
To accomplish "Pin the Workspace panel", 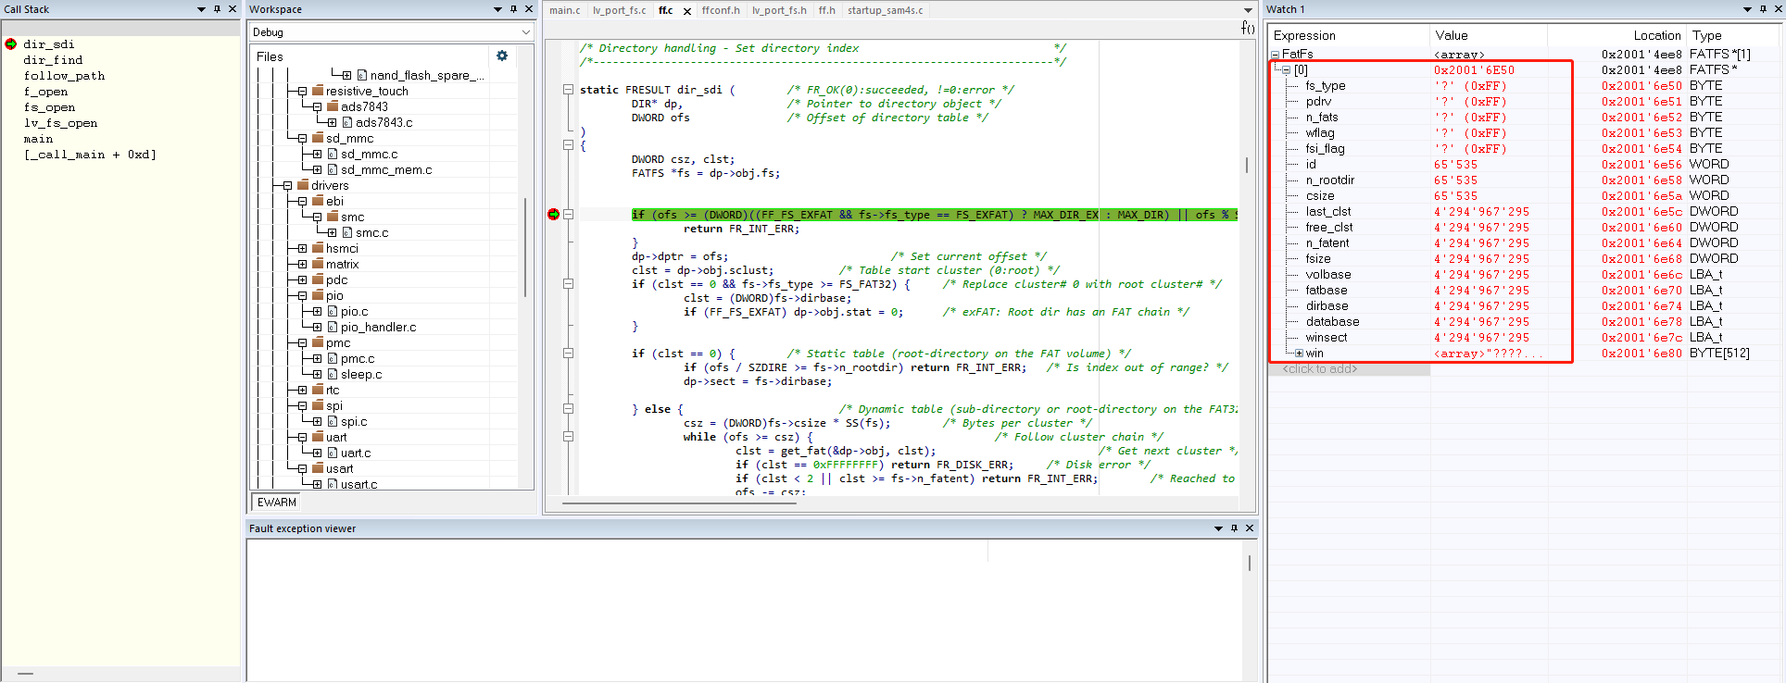I will click(x=514, y=8).
